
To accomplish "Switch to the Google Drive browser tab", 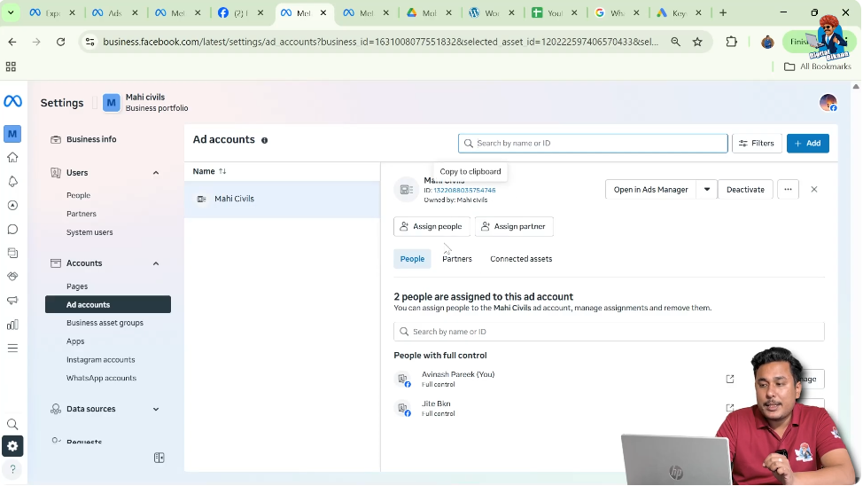I will 430,12.
